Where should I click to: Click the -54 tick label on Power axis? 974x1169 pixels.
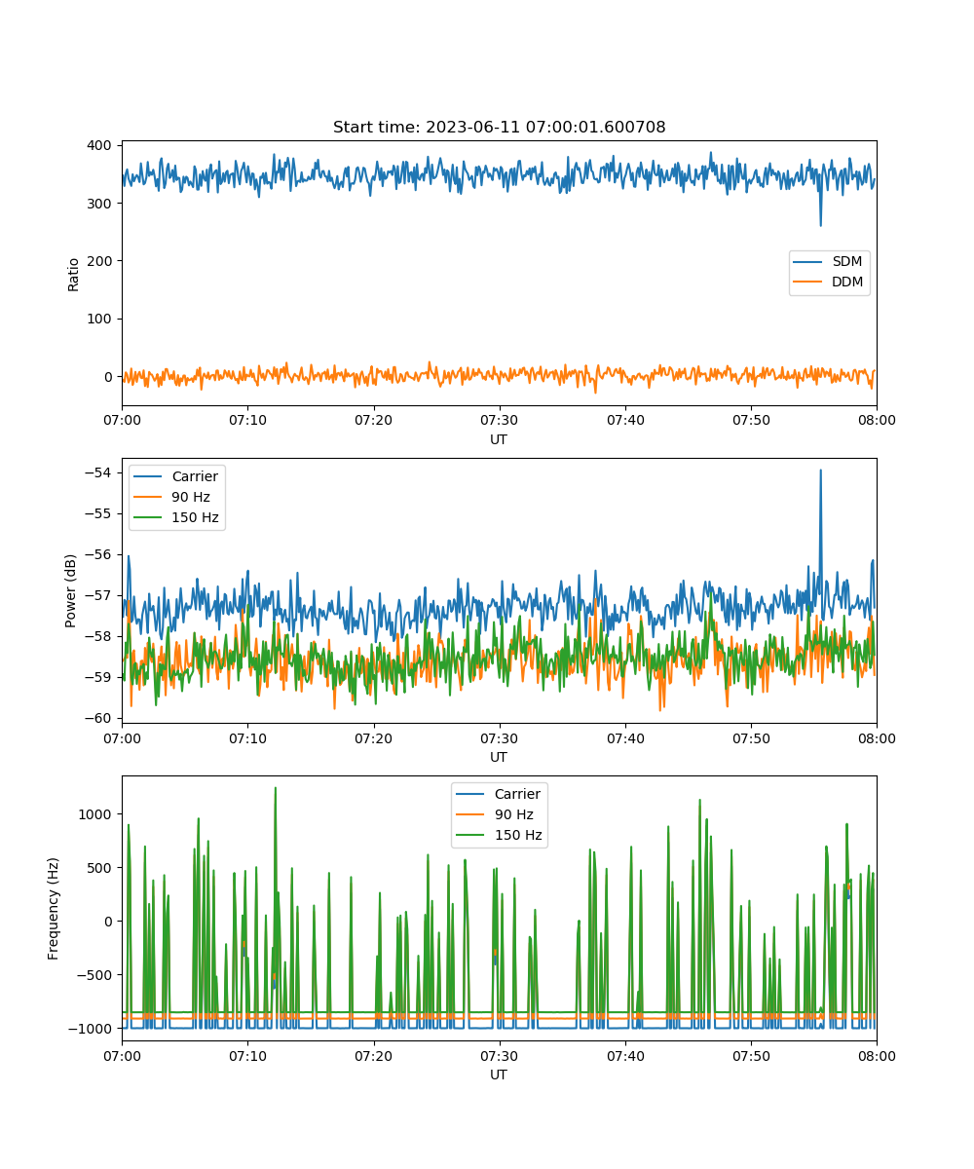click(100, 472)
